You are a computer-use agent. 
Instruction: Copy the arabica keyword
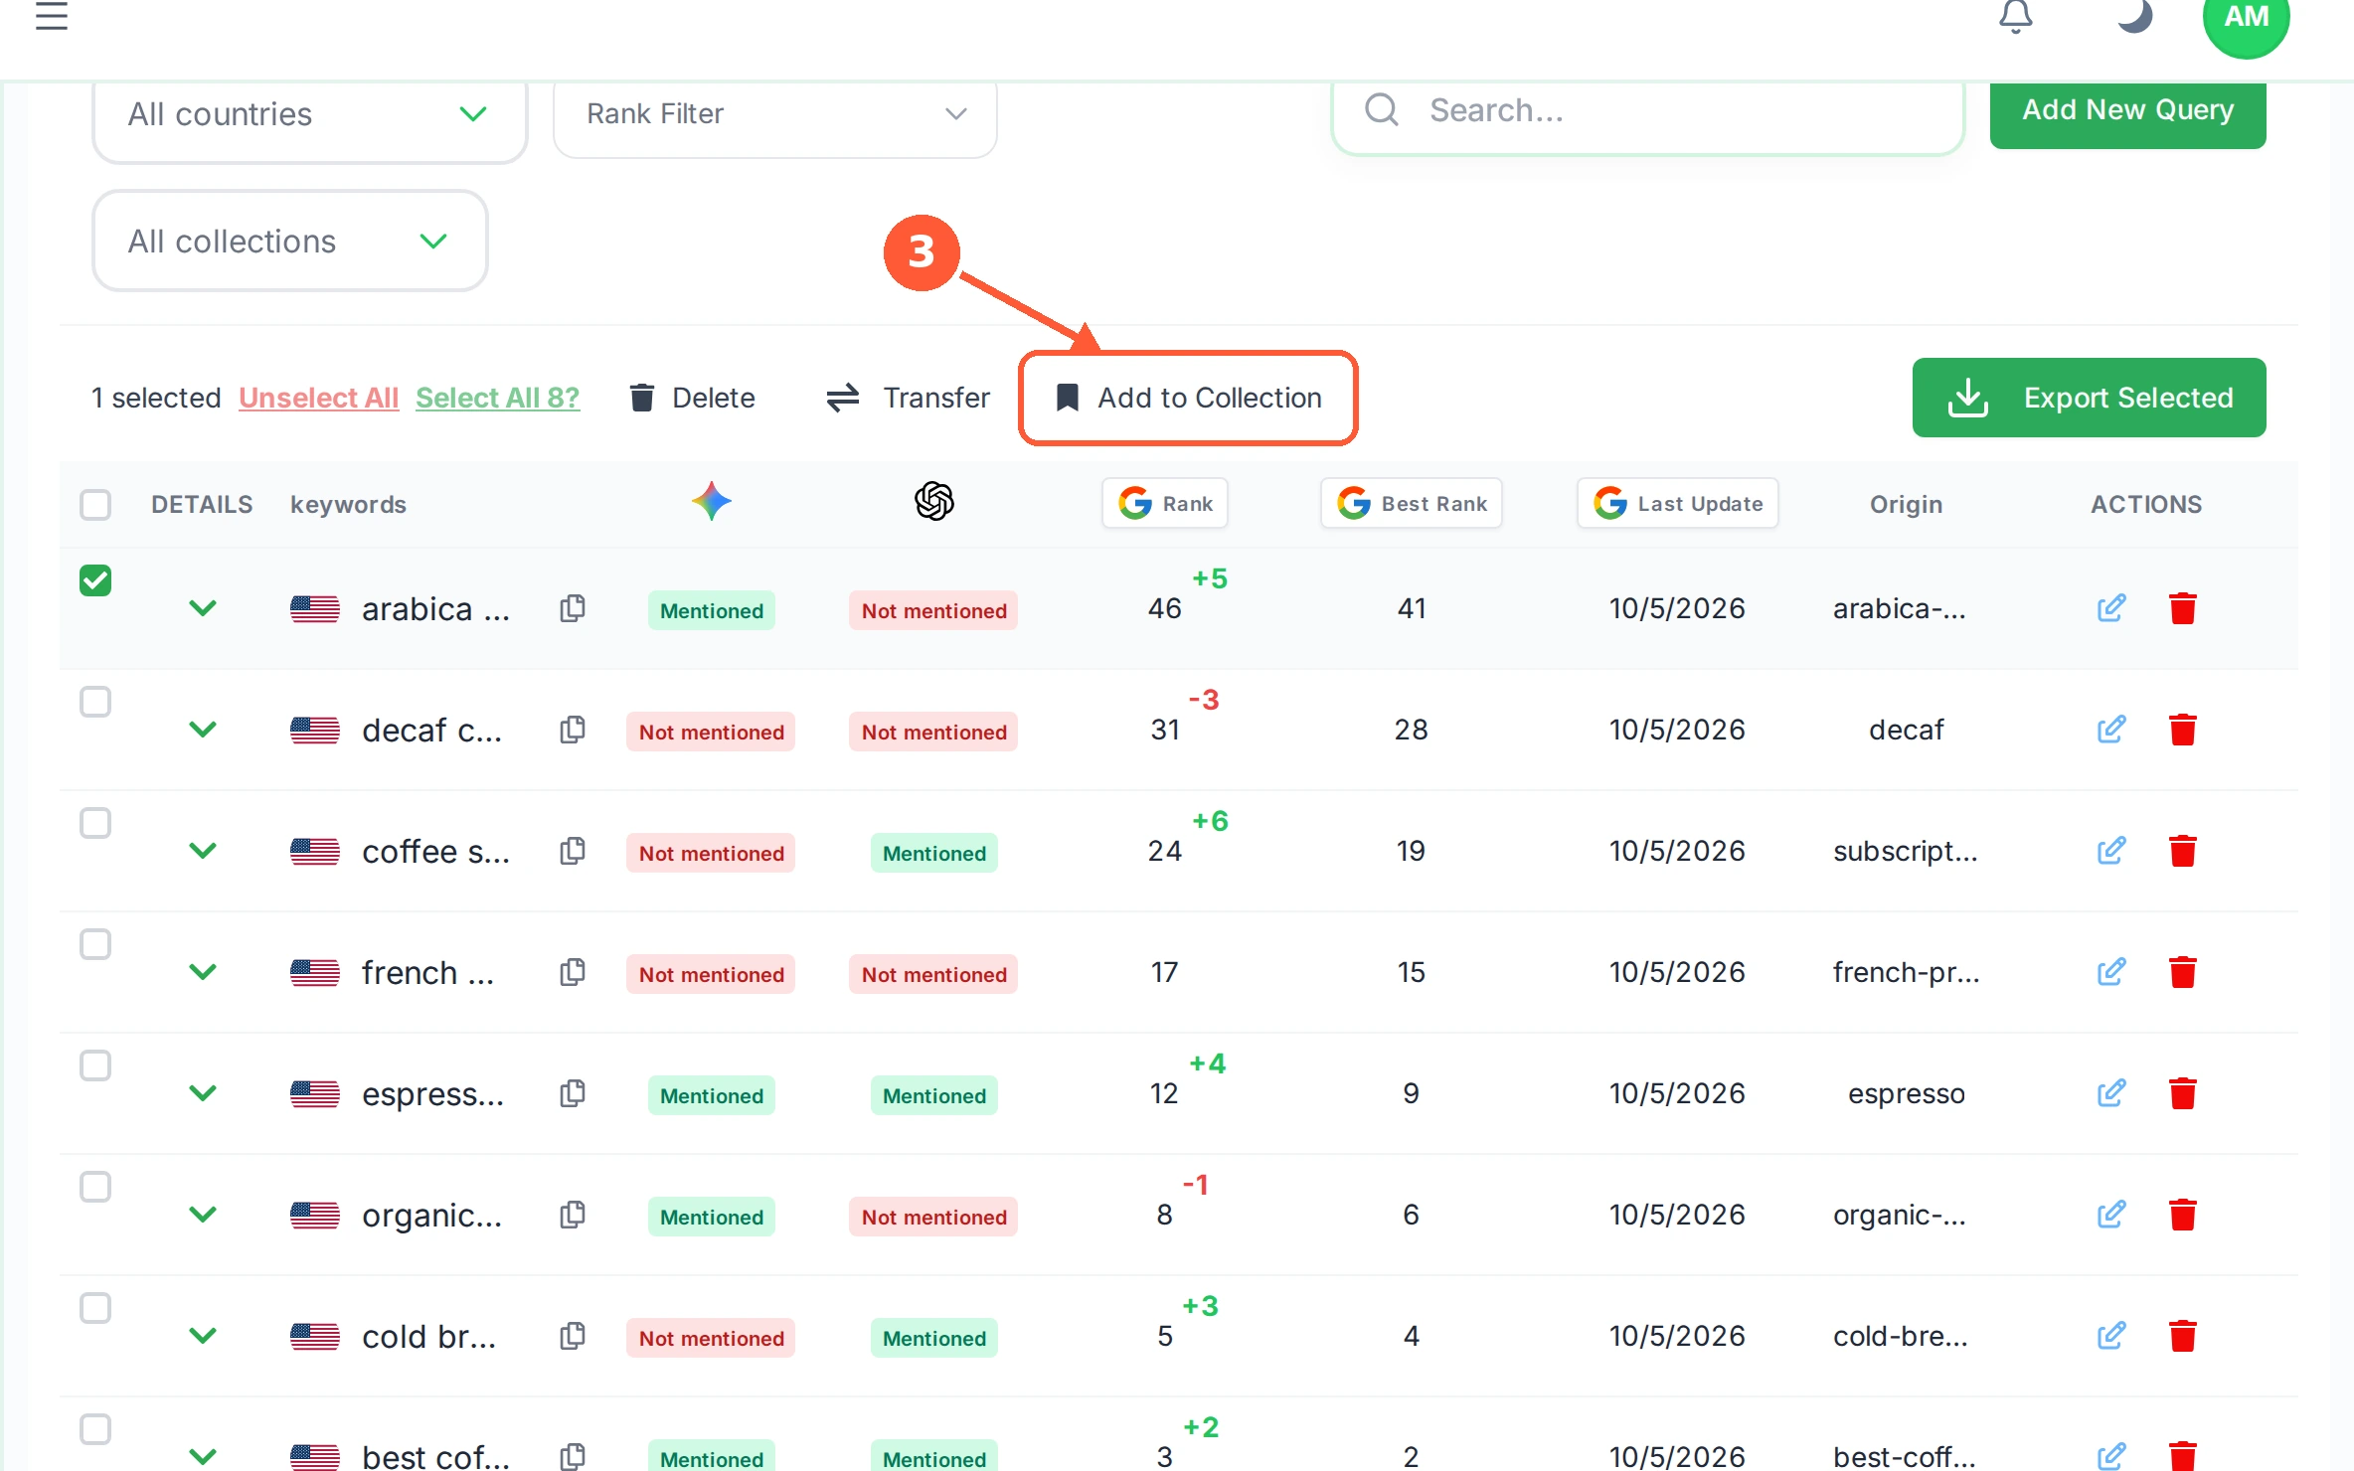click(573, 608)
